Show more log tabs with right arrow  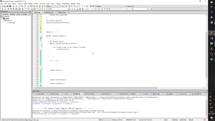[207, 94]
